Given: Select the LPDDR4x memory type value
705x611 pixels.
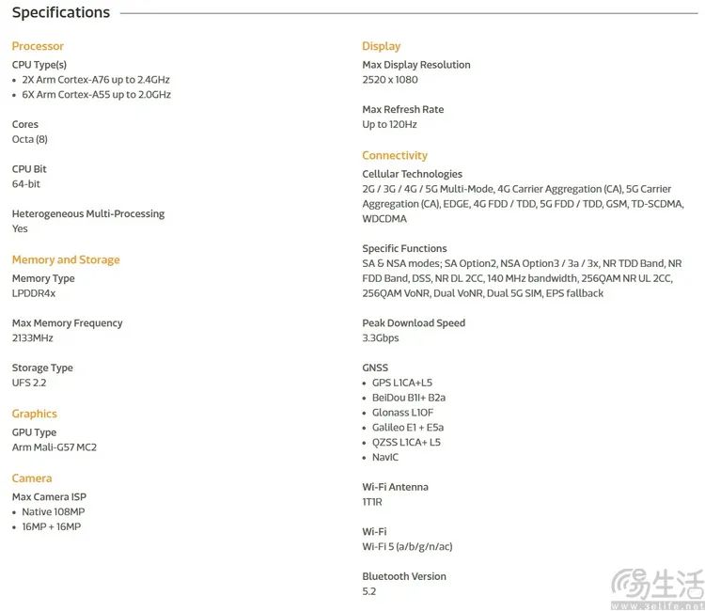Looking at the screenshot, I should click(34, 293).
